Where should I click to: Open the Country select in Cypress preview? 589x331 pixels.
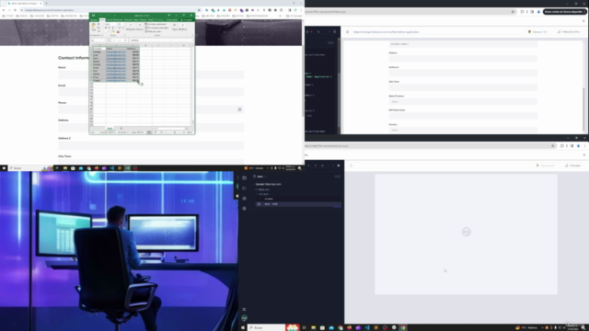point(463,130)
